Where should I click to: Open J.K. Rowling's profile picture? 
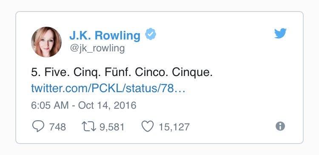pyautogui.click(x=46, y=42)
